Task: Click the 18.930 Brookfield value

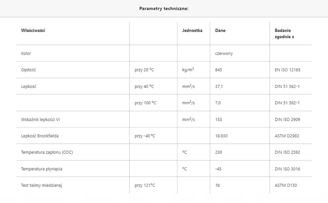Action: (222, 136)
